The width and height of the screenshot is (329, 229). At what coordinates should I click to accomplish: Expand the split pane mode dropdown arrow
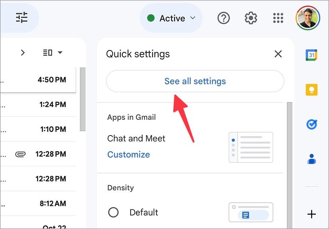pyautogui.click(x=60, y=53)
